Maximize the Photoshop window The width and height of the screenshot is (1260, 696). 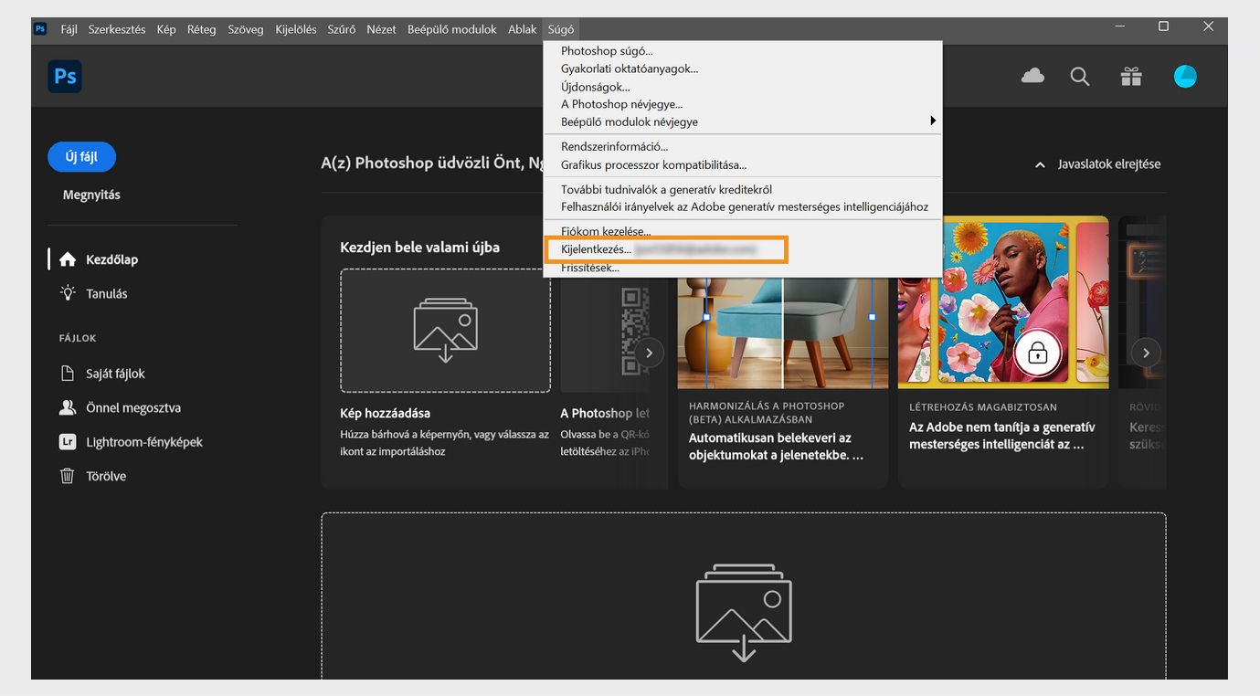point(1163,26)
